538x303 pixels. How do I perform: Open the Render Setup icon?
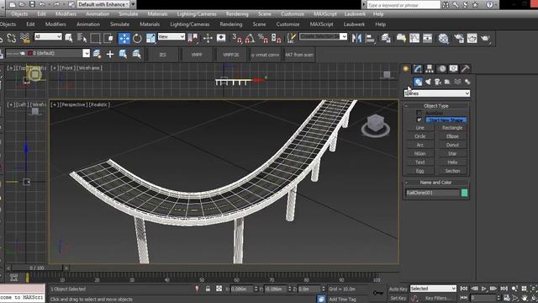coord(458,38)
